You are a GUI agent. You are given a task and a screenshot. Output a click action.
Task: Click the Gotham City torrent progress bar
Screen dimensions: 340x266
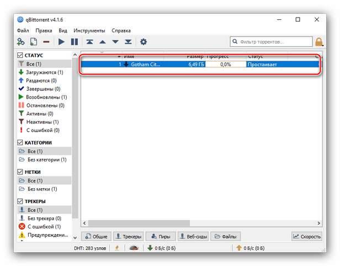[x=226, y=65]
